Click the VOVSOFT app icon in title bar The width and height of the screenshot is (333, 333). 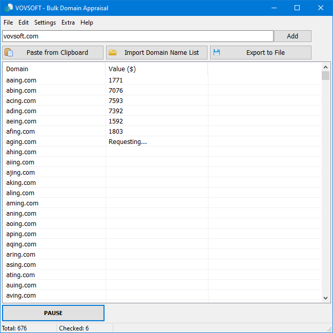(8, 8)
